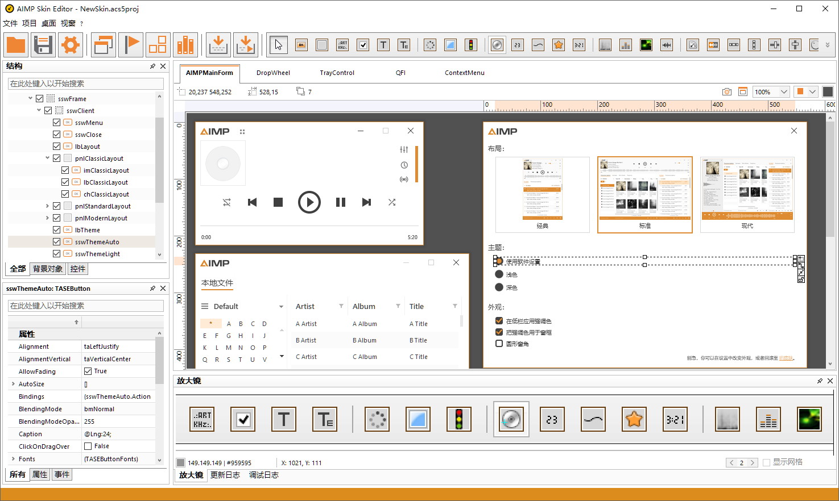Screen dimensions: 839x501
Task: Toggle the lbLayout checkbox
Action: pos(56,146)
